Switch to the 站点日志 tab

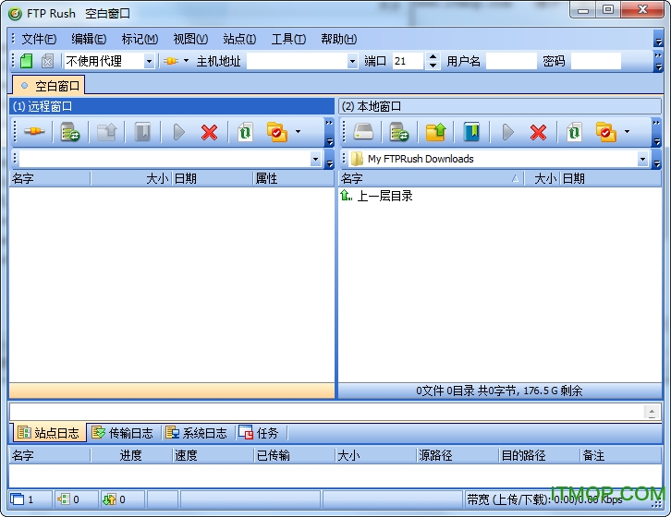(x=49, y=433)
